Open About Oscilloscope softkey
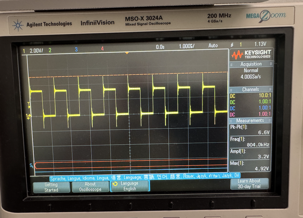The height and width of the screenshot is (218, 303). 90,187
